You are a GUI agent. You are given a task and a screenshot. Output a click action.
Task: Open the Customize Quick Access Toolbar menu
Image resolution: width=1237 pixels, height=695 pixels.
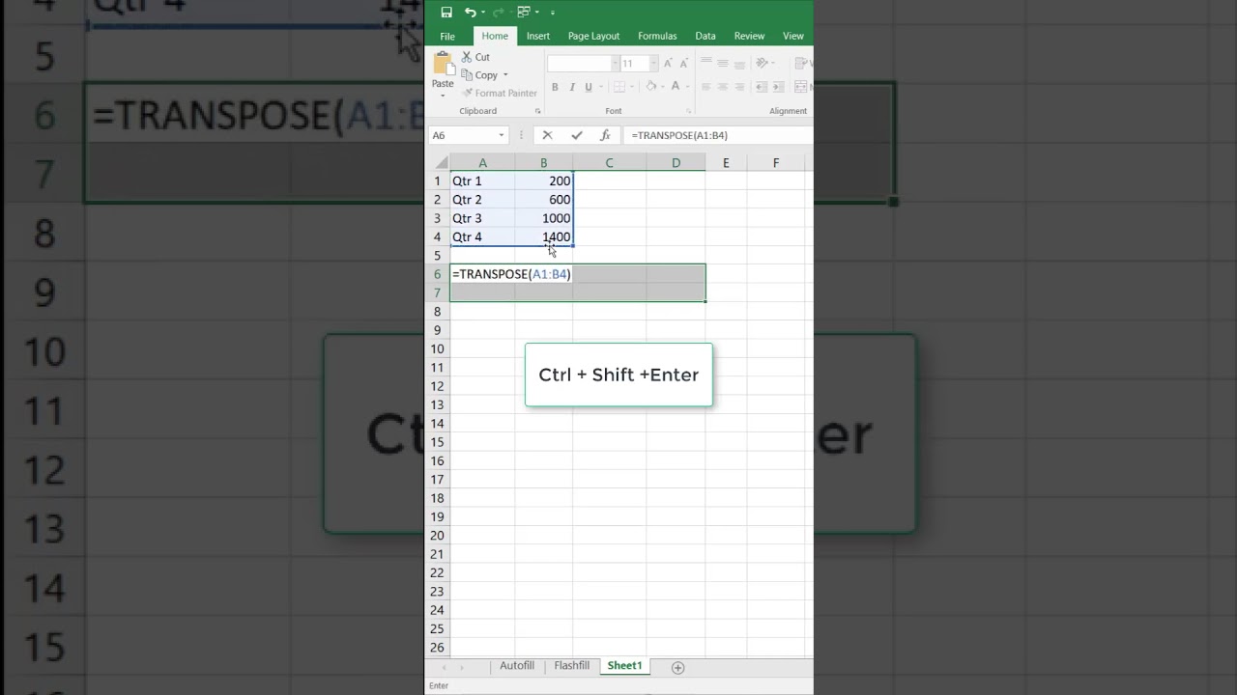tap(553, 13)
